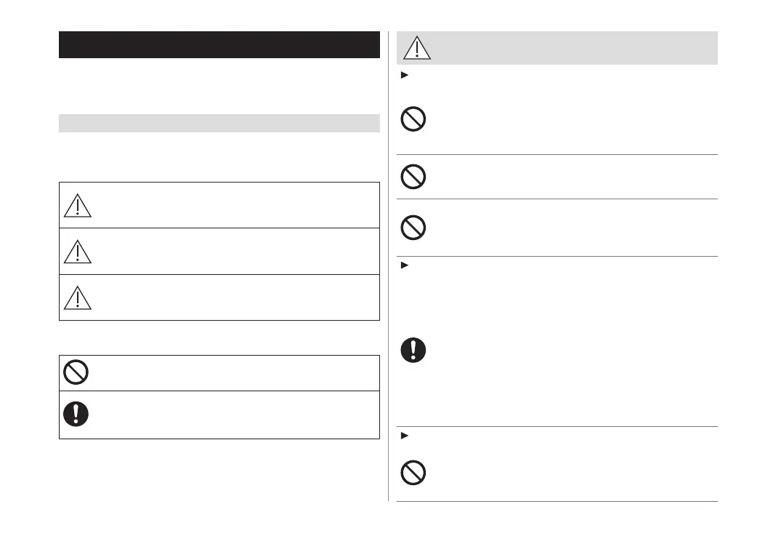Click the black exclamation circle in right column

[x=413, y=350]
